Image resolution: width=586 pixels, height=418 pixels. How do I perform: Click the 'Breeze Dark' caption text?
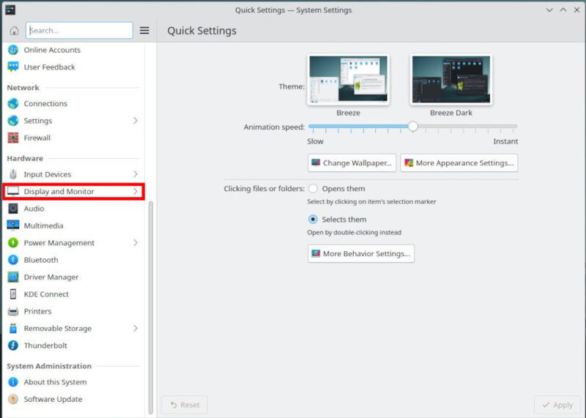451,113
